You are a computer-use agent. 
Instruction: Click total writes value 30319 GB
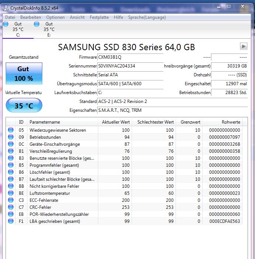(x=229, y=66)
